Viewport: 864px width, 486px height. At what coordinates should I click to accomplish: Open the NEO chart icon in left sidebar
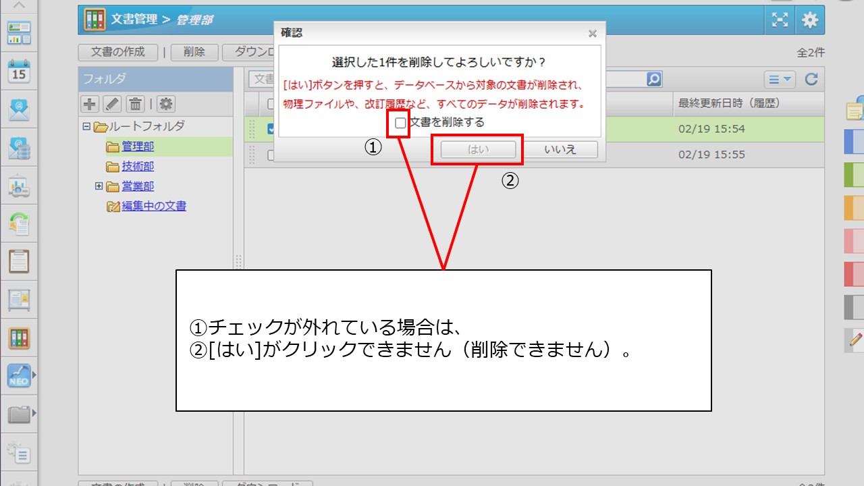point(19,376)
